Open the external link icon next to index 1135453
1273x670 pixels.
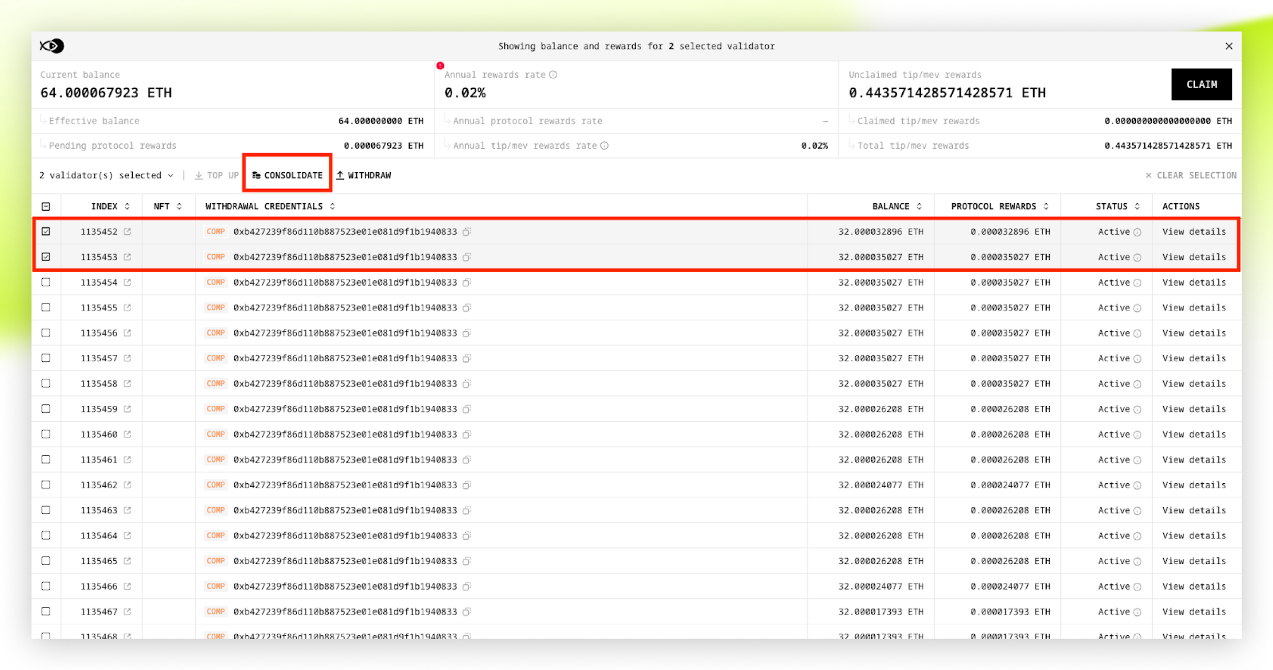127,257
